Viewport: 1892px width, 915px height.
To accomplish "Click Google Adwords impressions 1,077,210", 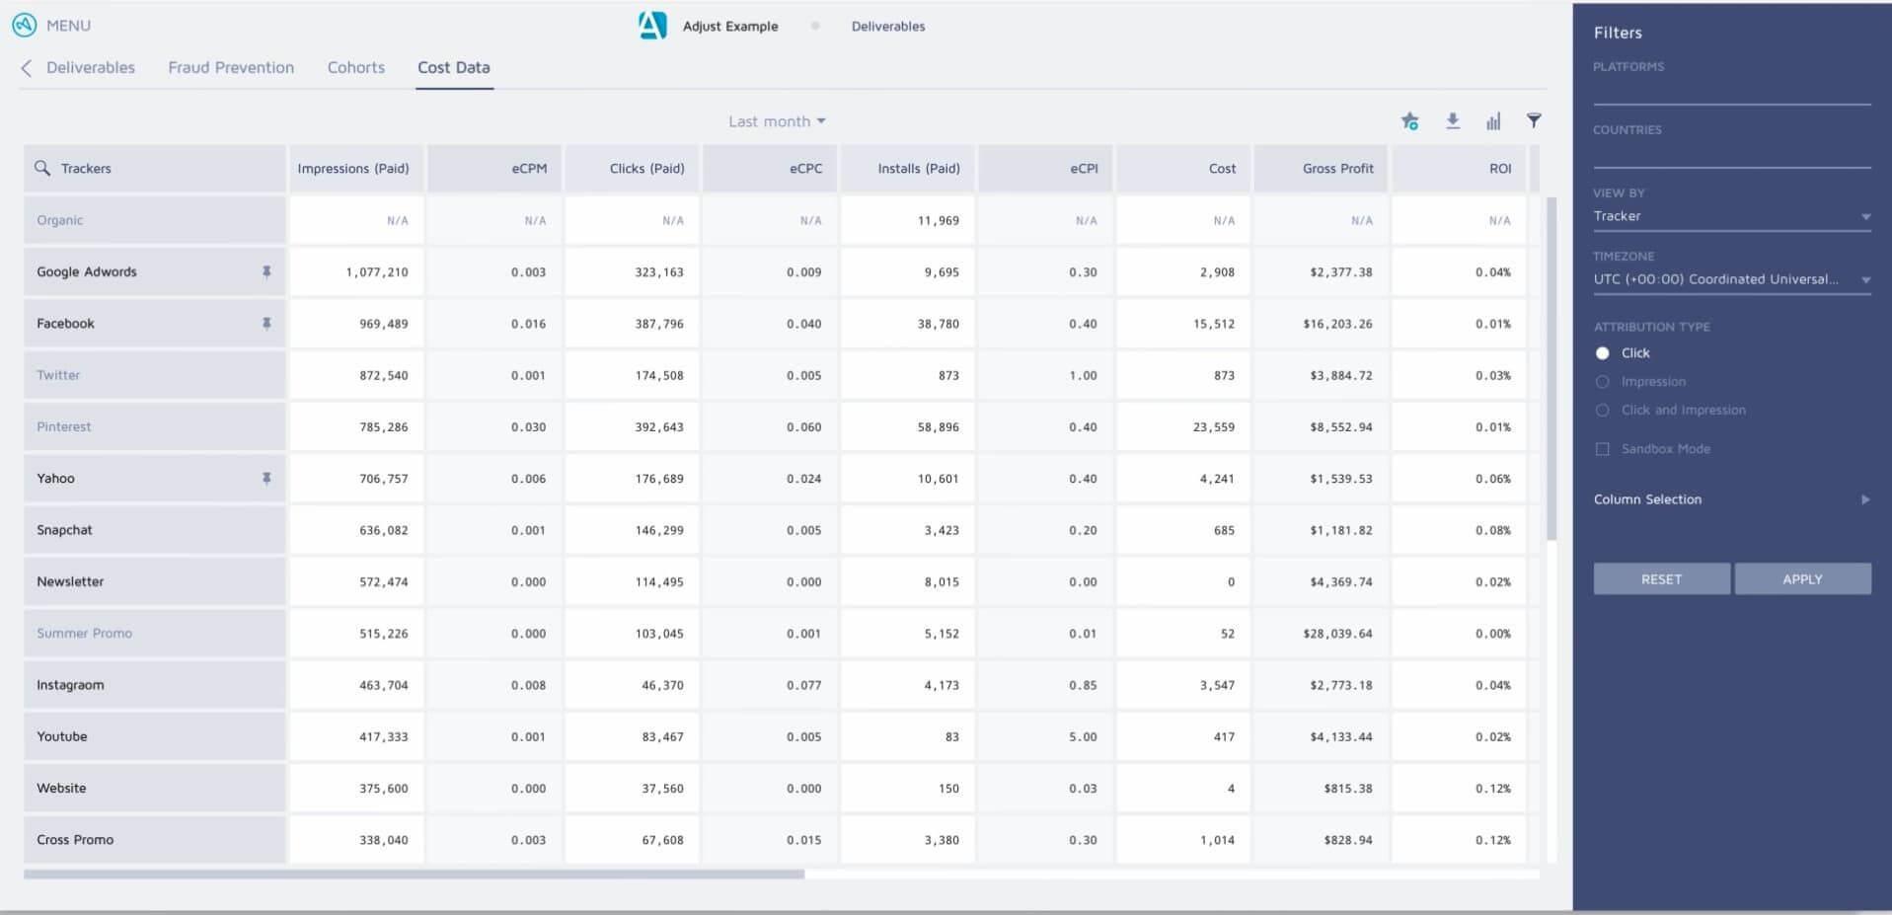I will tap(376, 272).
